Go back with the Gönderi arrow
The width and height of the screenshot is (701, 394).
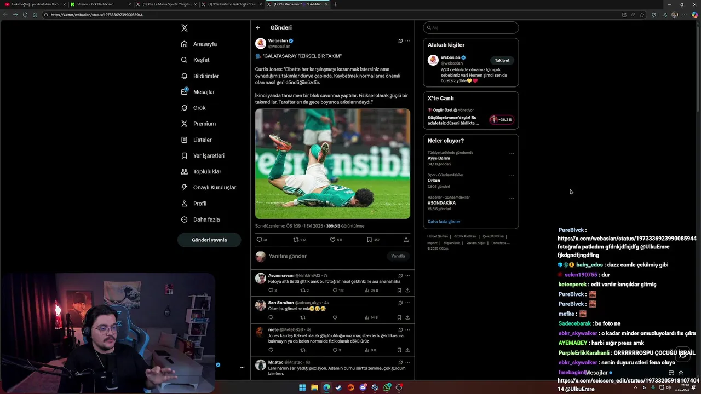click(258, 27)
